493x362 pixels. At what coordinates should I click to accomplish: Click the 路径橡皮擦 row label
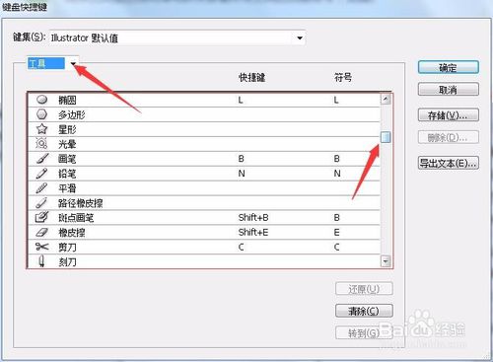pos(81,203)
